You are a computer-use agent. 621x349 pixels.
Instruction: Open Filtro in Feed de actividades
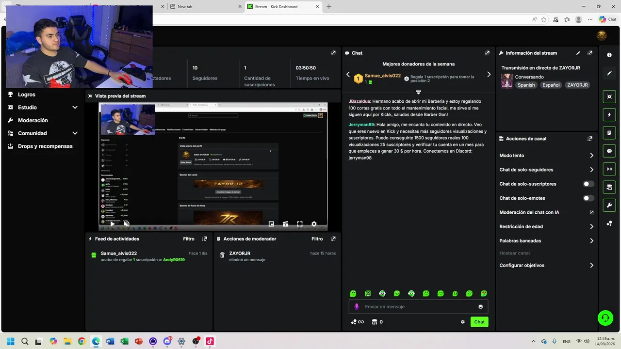pyautogui.click(x=189, y=239)
